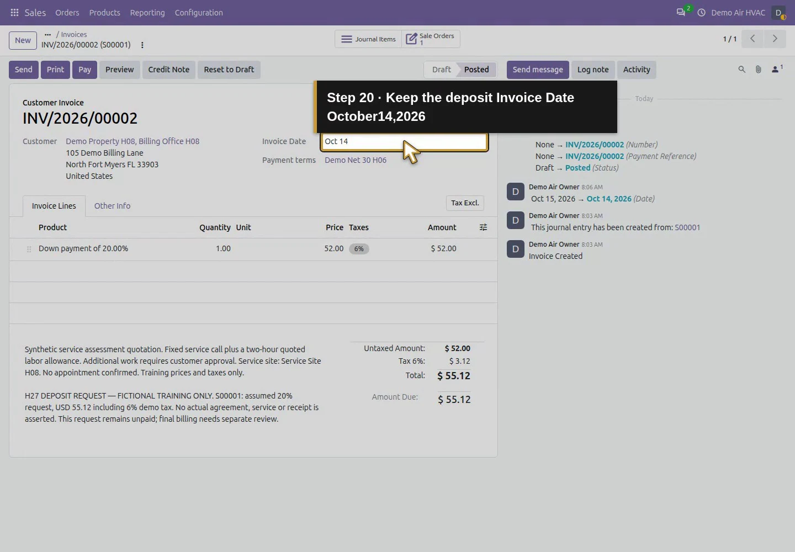Click the Total $ 55.12 value
Image resolution: width=795 pixels, height=552 pixels.
point(454,376)
